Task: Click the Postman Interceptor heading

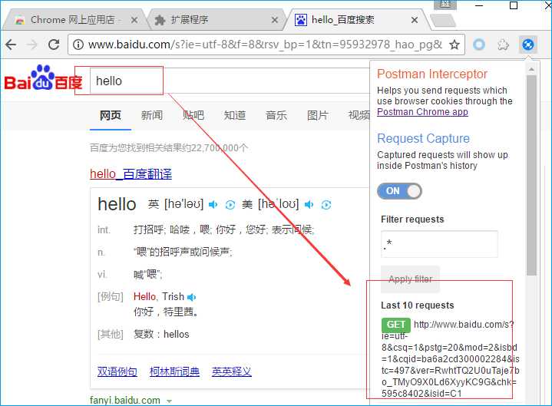Action: 432,74
